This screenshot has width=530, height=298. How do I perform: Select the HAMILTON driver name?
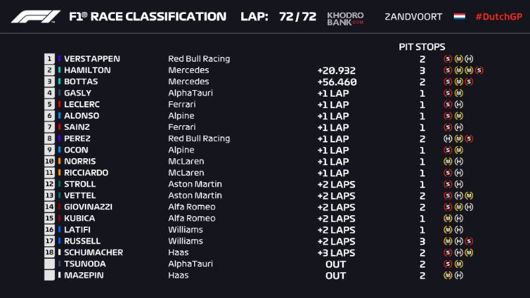87,70
